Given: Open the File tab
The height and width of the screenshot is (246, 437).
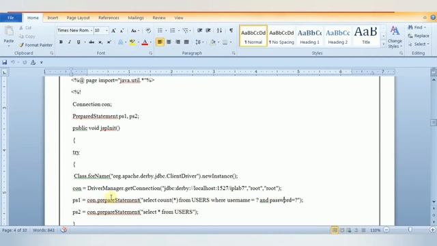Looking at the screenshot, I should pyautogui.click(x=11, y=18).
